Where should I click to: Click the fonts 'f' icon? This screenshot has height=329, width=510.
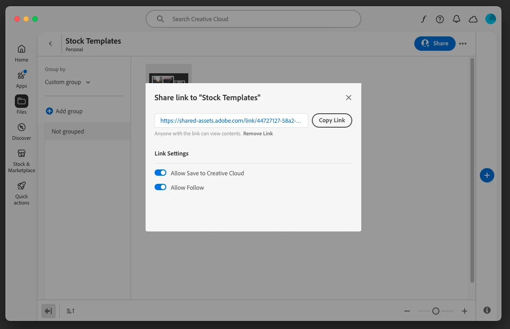pos(423,19)
